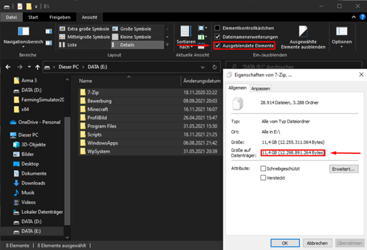Select the Scripts folder row
This screenshot has height=250, width=367.
point(150,135)
